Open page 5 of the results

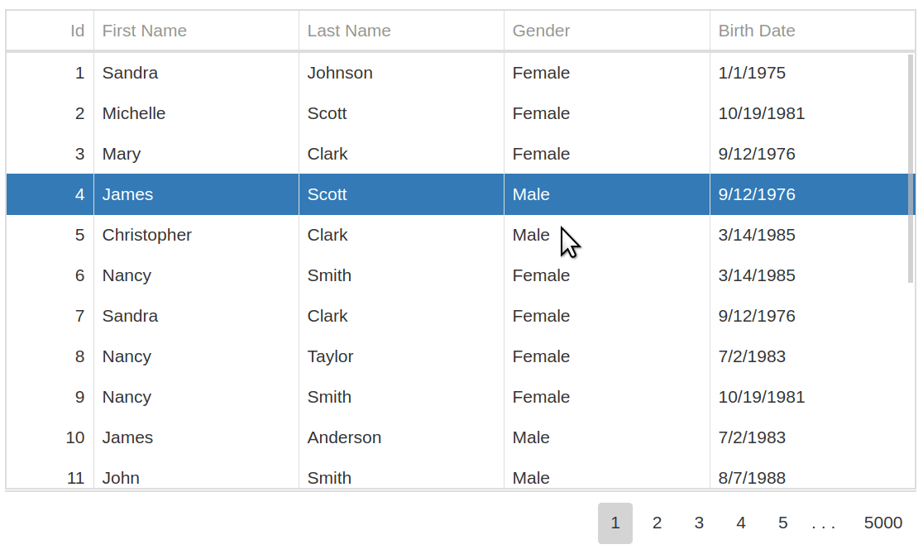pyautogui.click(x=782, y=523)
